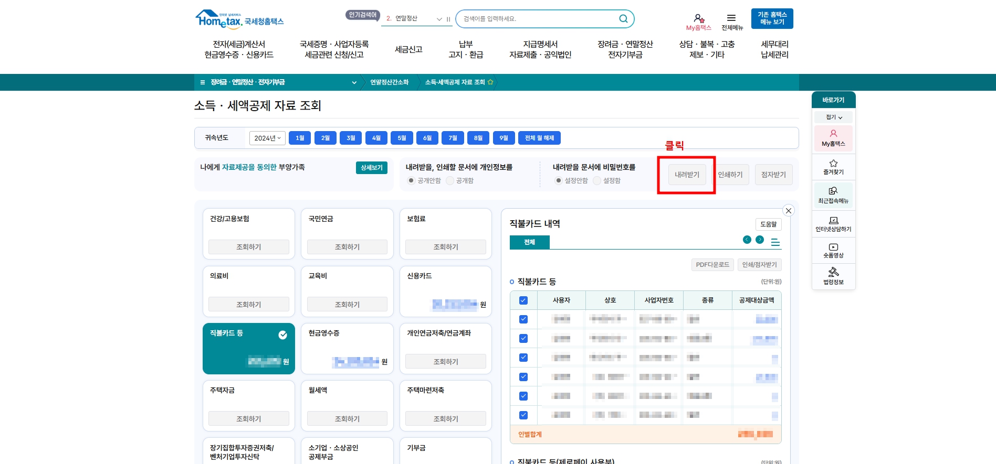Open 최근접속메뉴 in sidebar
996x464 pixels.
coord(833,195)
